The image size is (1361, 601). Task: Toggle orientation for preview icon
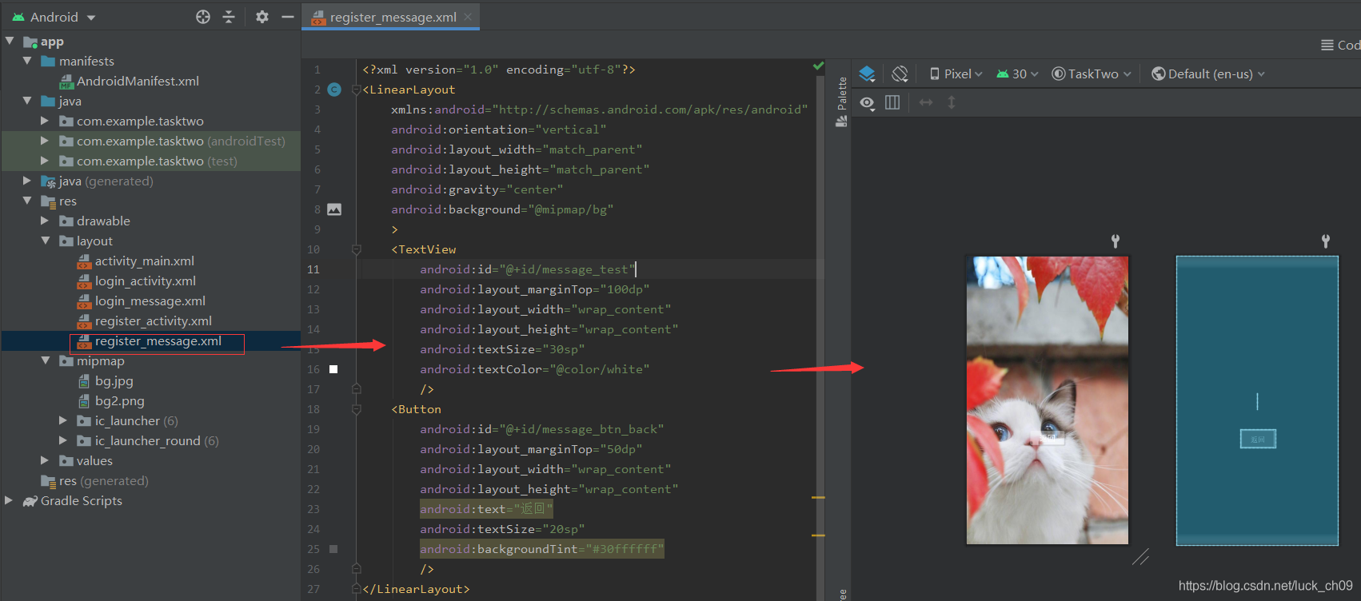(900, 74)
